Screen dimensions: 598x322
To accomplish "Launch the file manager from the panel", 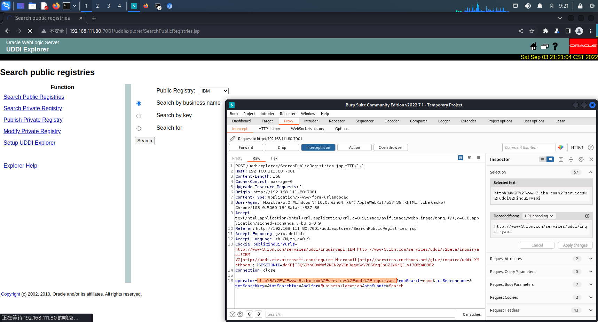I will tap(32, 6).
